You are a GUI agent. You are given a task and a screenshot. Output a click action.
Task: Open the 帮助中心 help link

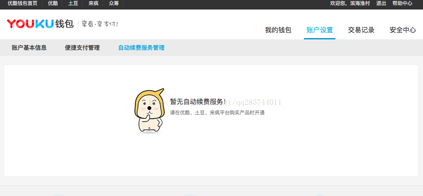tap(402, 3)
